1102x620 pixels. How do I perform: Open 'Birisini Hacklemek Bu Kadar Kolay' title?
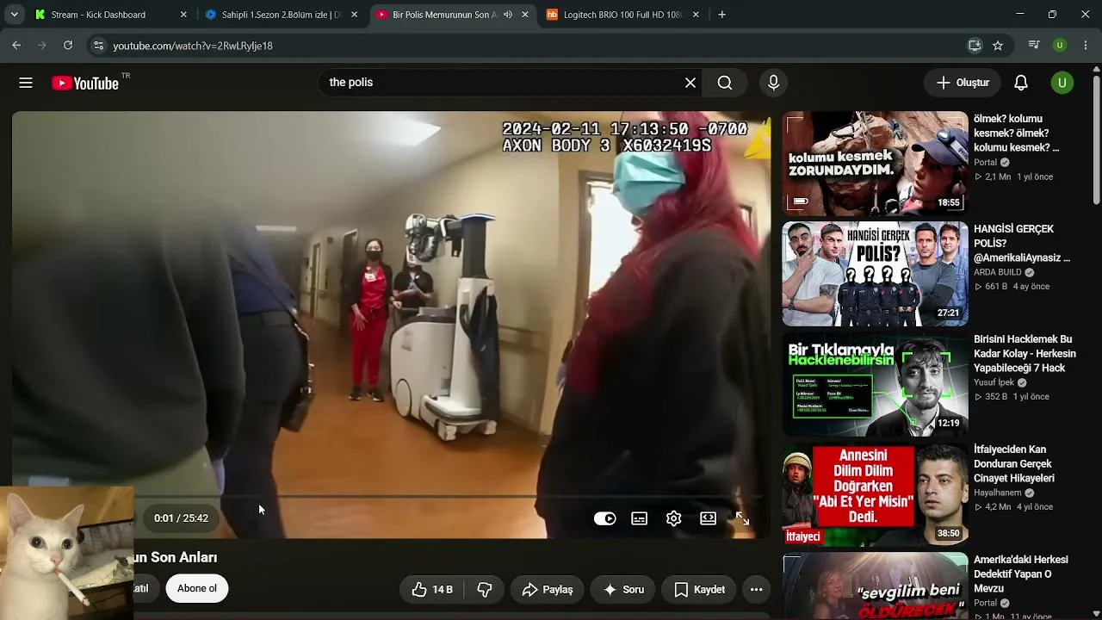tap(1025, 353)
